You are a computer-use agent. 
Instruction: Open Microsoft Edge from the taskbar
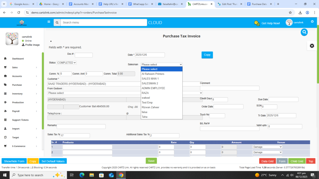[82, 175]
